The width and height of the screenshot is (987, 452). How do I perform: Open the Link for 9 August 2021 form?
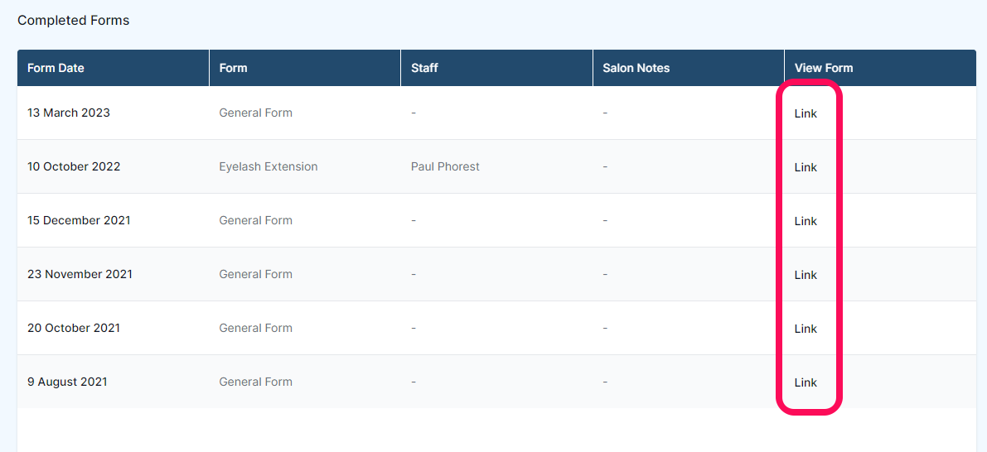pyautogui.click(x=806, y=382)
